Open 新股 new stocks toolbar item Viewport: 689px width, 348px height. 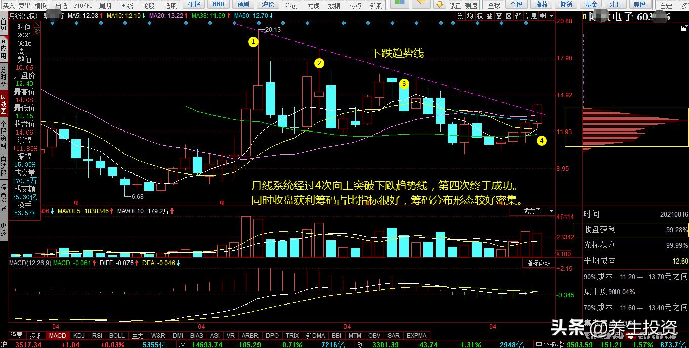point(376,5)
